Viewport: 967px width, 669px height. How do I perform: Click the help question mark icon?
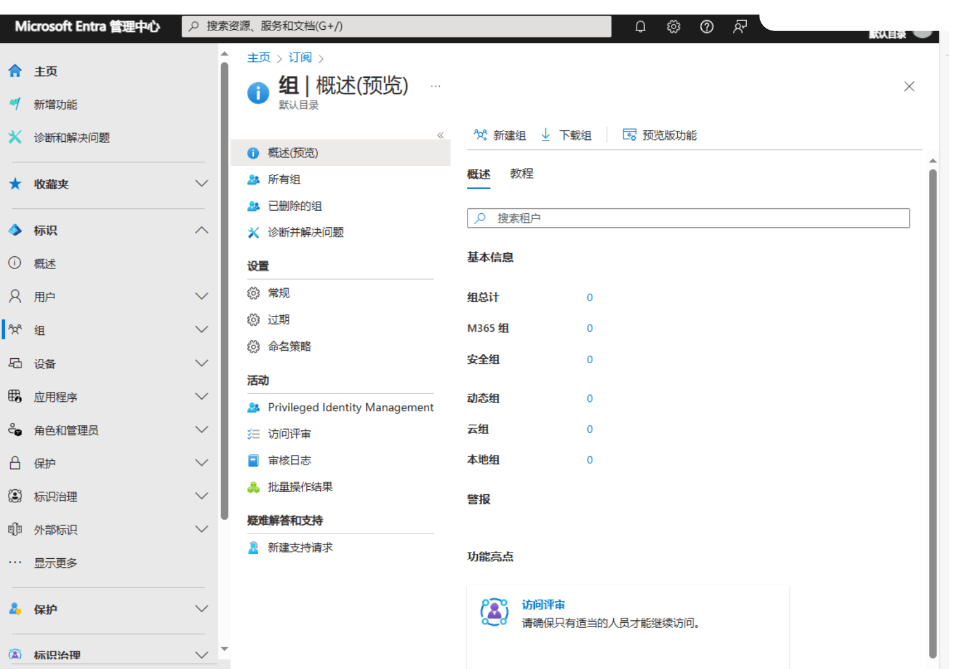pyautogui.click(x=707, y=27)
